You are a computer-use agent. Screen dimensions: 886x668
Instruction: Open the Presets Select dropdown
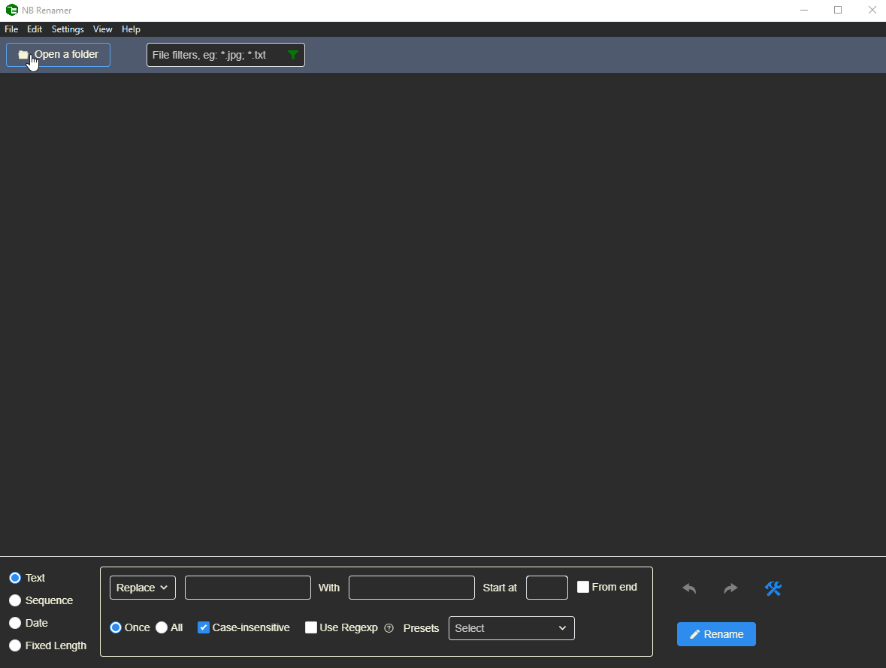[x=511, y=628]
